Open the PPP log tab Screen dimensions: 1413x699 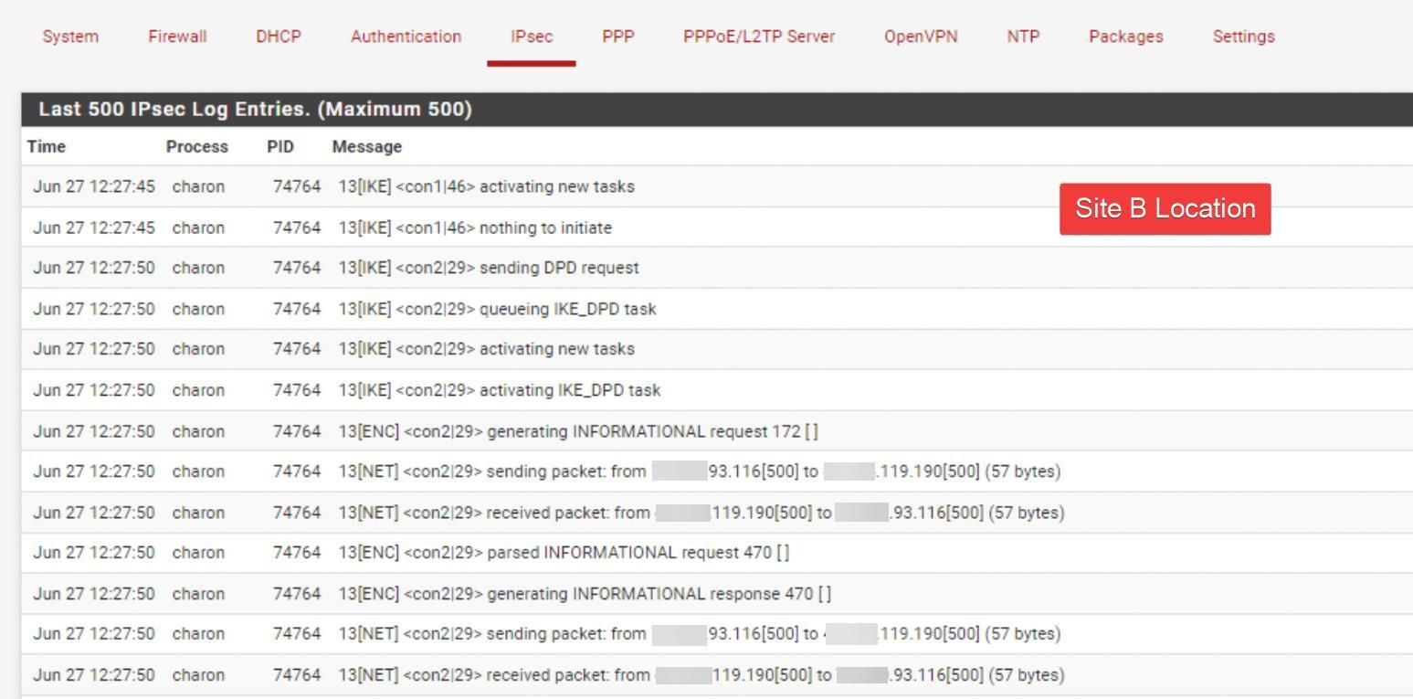point(618,37)
